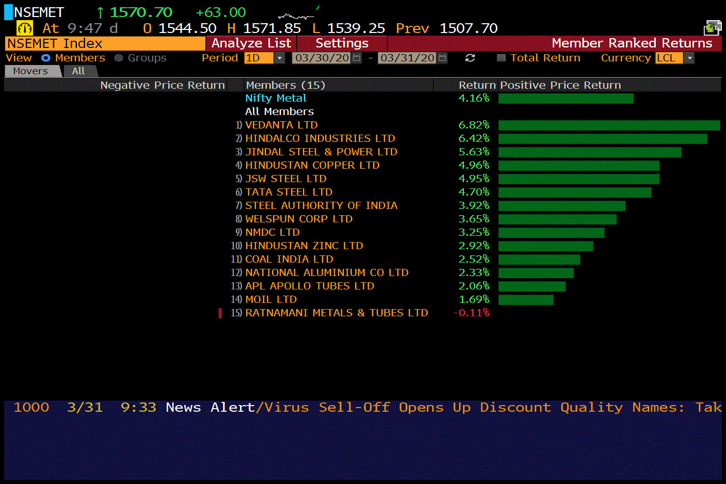Viewport: 726px width, 484px height.
Task: Open the TATA STEEL LTD member link
Action: point(288,192)
